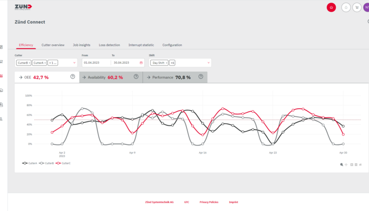Switch to the Interrupt statistic tab
This screenshot has height=211, width=369.
(x=141, y=45)
